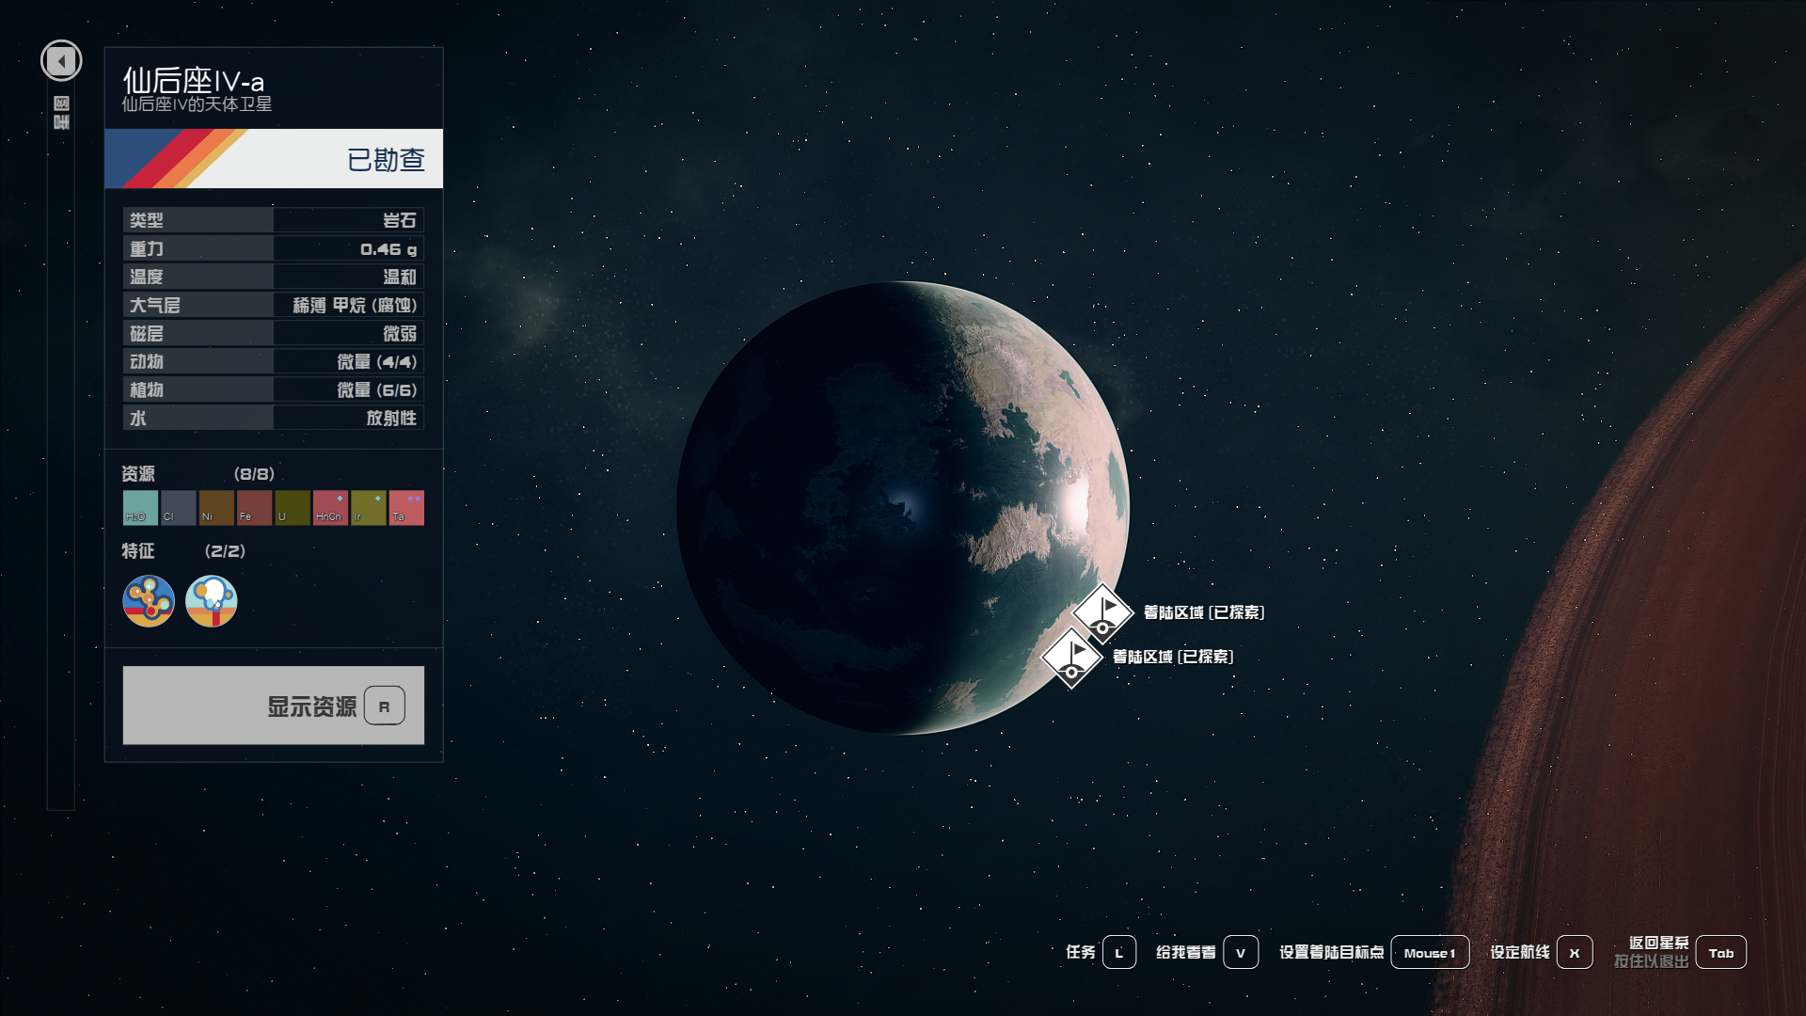Viewport: 1806px width, 1016px height.
Task: Click the 已勘查 surveyed status banner
Action: click(274, 159)
